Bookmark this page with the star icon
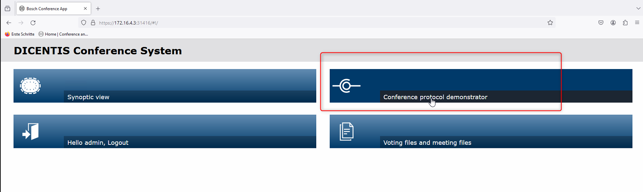This screenshot has height=192, width=643. tap(550, 23)
